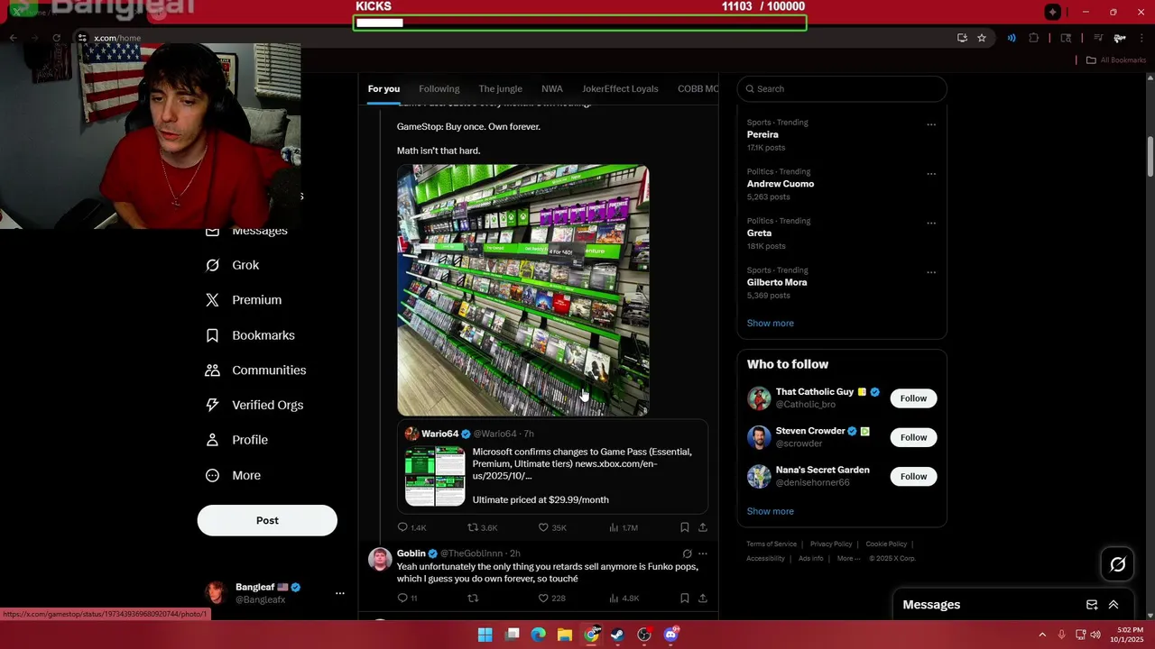Open The jungle timeline tab
Image resolution: width=1155 pixels, height=649 pixels.
pyautogui.click(x=500, y=88)
